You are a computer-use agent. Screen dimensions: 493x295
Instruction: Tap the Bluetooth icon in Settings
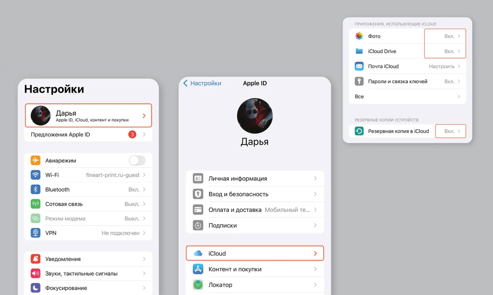[x=35, y=189]
